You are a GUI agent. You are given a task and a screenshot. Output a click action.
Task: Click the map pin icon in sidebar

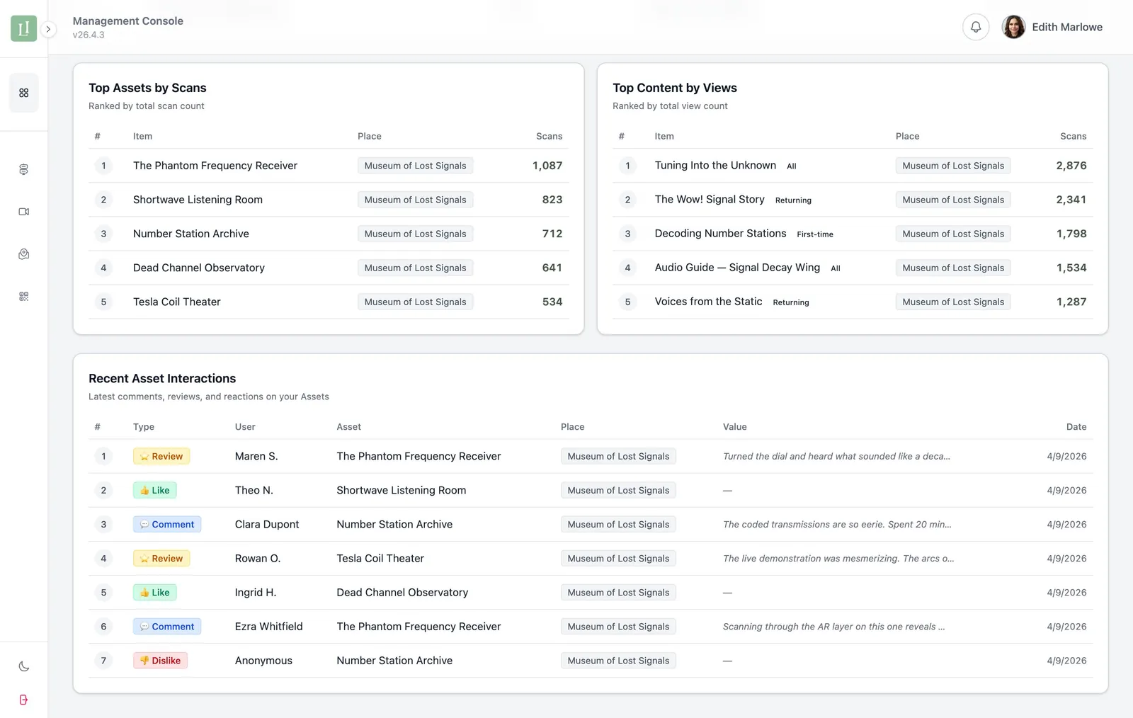point(23,254)
